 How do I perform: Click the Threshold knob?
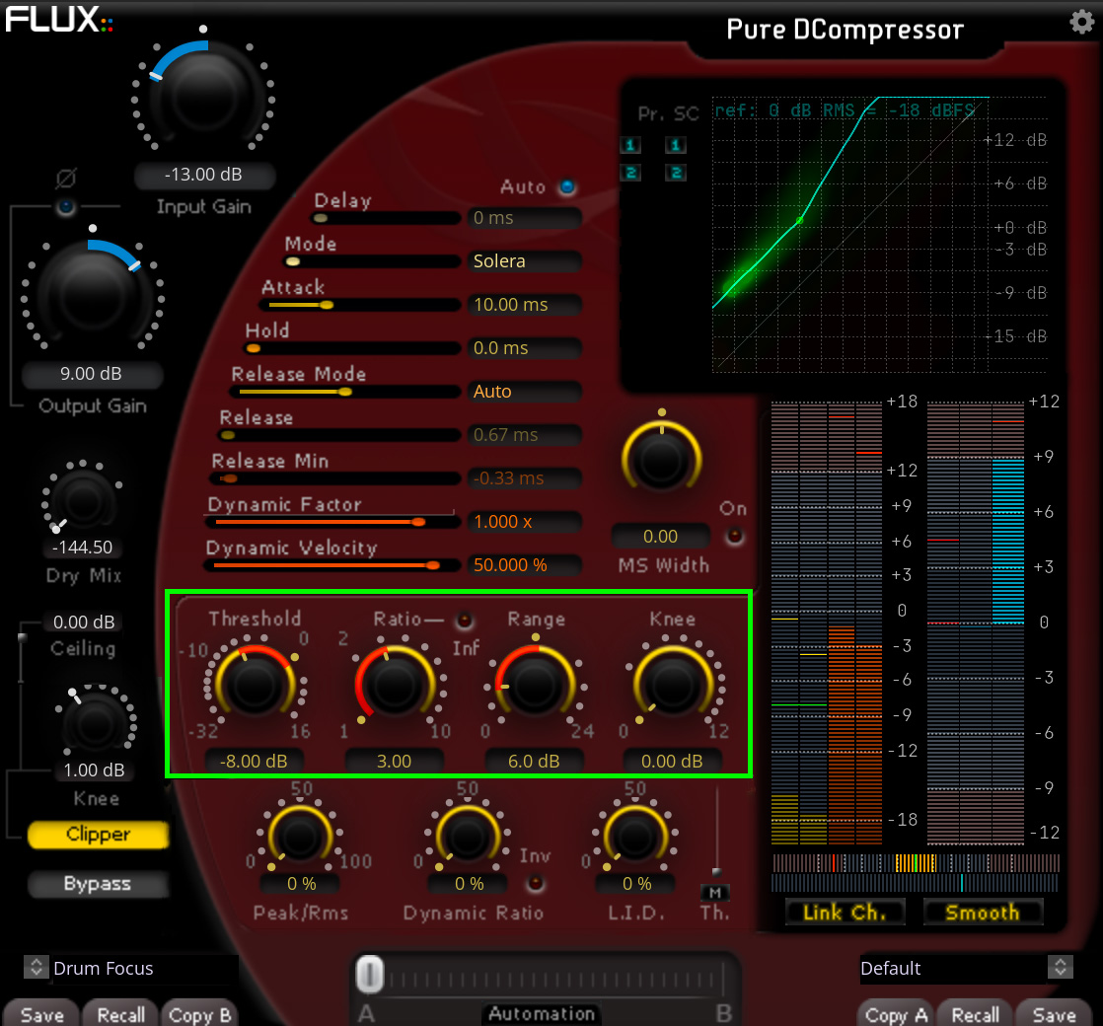pyautogui.click(x=254, y=685)
